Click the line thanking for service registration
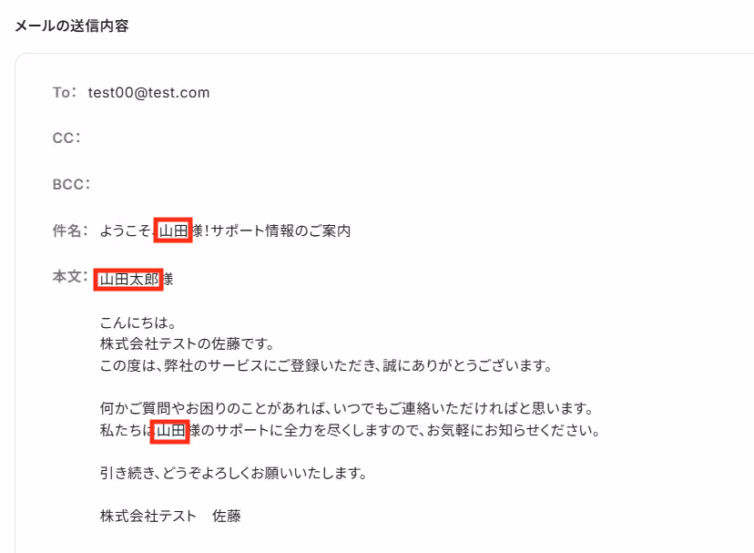Image resolution: width=754 pixels, height=553 pixels. tap(326, 365)
